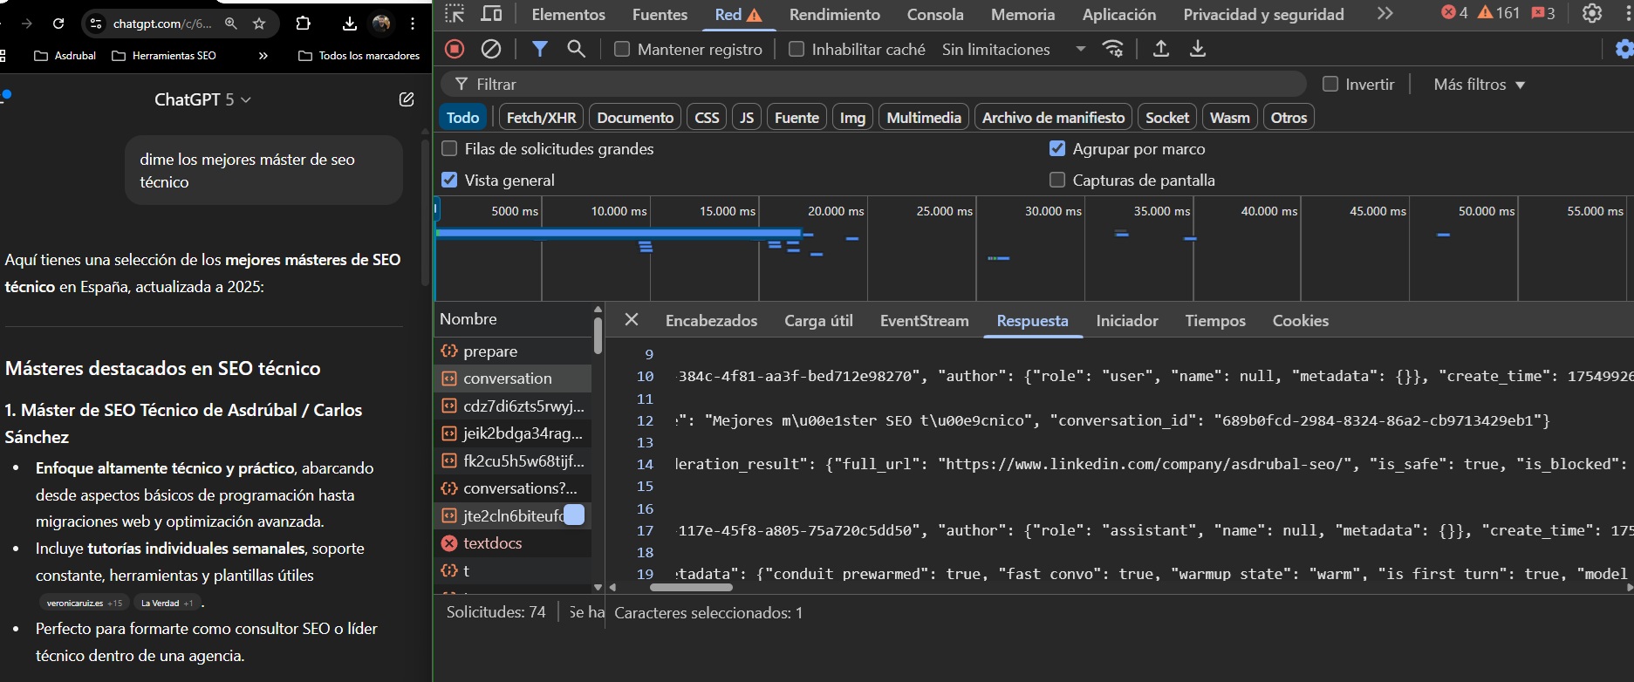1634x682 pixels.
Task: Open the browser profile avatar
Action: click(381, 24)
